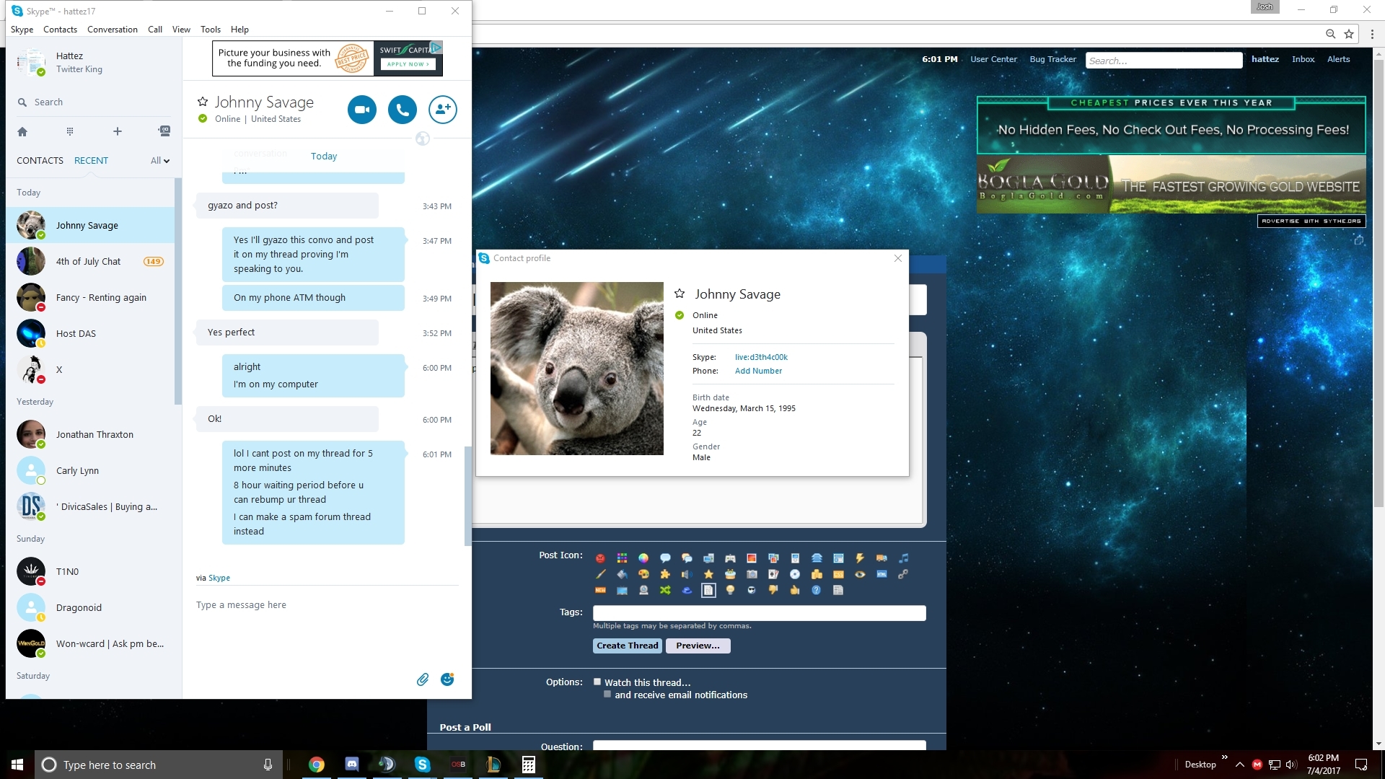Screen dimensions: 1385x779
Task: Expand the Desktop toolbar chevron
Action: point(1224,757)
